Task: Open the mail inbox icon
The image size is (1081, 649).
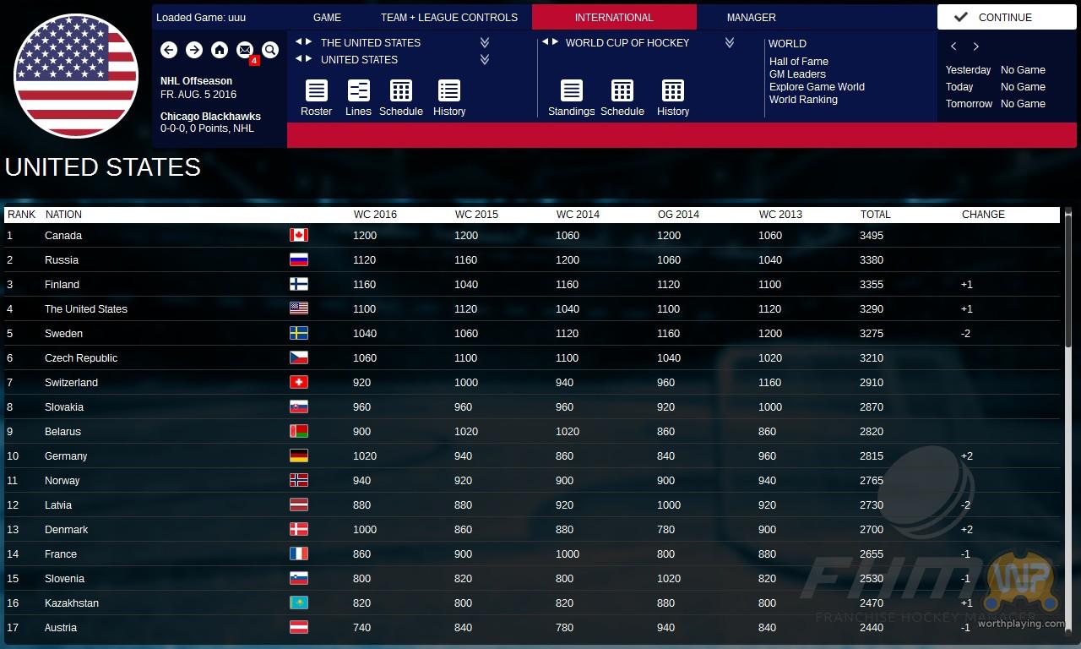Action: click(245, 51)
